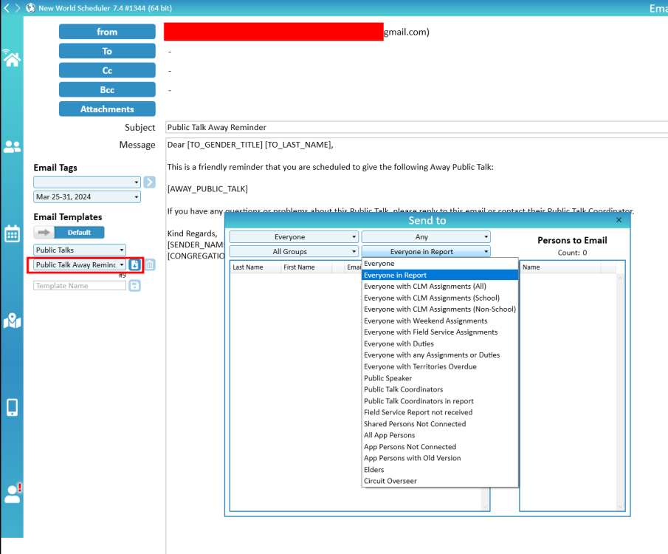Viewport: 668px width, 554px height.
Task: Save template using the disk icon
Action: click(x=135, y=285)
